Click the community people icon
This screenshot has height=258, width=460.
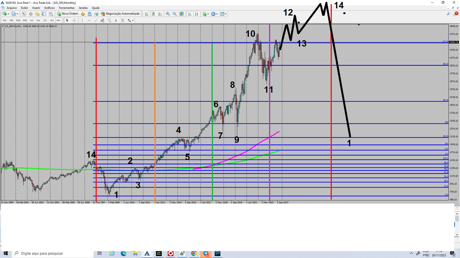pos(90,14)
